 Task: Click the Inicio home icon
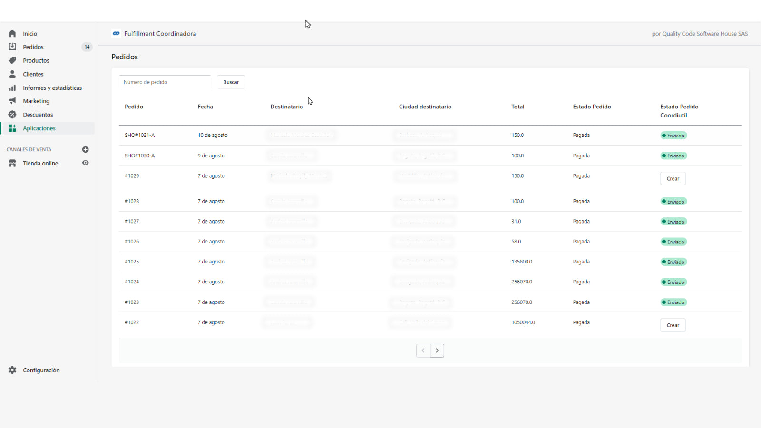pos(12,34)
